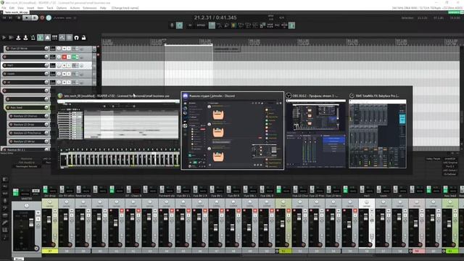Open the Track menu

(x=50, y=8)
